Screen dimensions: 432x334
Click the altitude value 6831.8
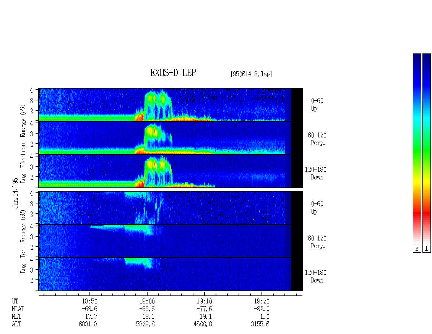tap(88, 324)
